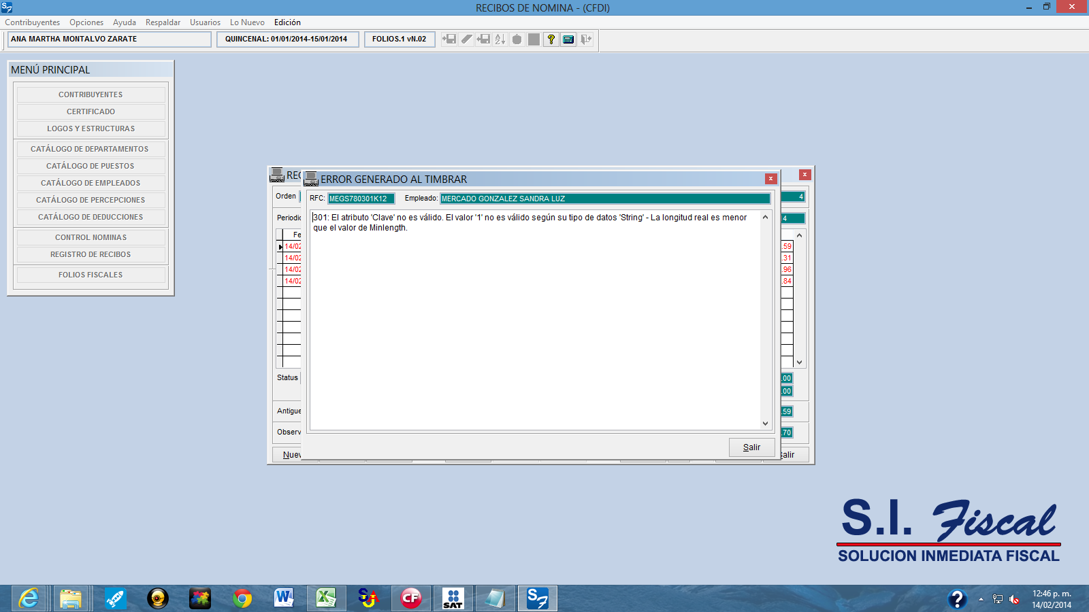Image resolution: width=1089 pixels, height=612 pixels.
Task: Select the Control Nominas button
Action: [91, 237]
